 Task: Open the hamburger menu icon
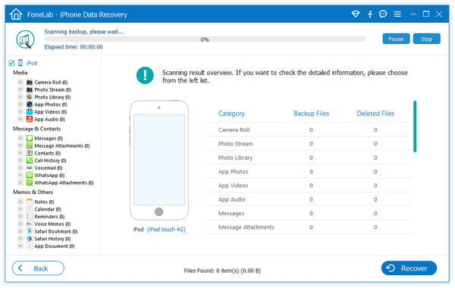(397, 14)
